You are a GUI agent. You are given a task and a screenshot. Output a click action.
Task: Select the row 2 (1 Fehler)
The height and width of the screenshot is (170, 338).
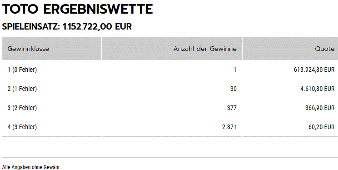click(x=170, y=89)
